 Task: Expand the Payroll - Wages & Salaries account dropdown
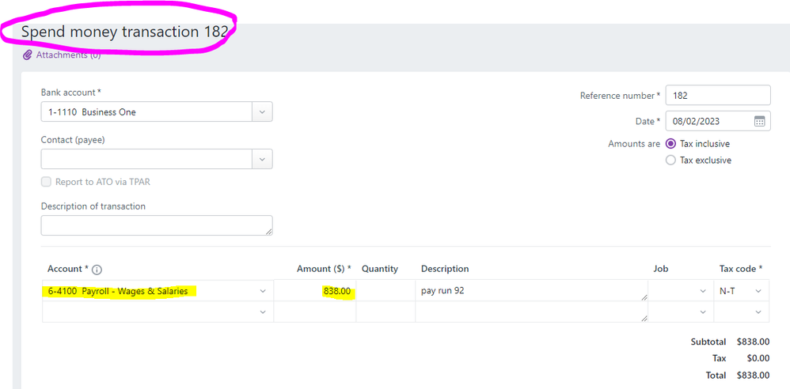click(263, 291)
